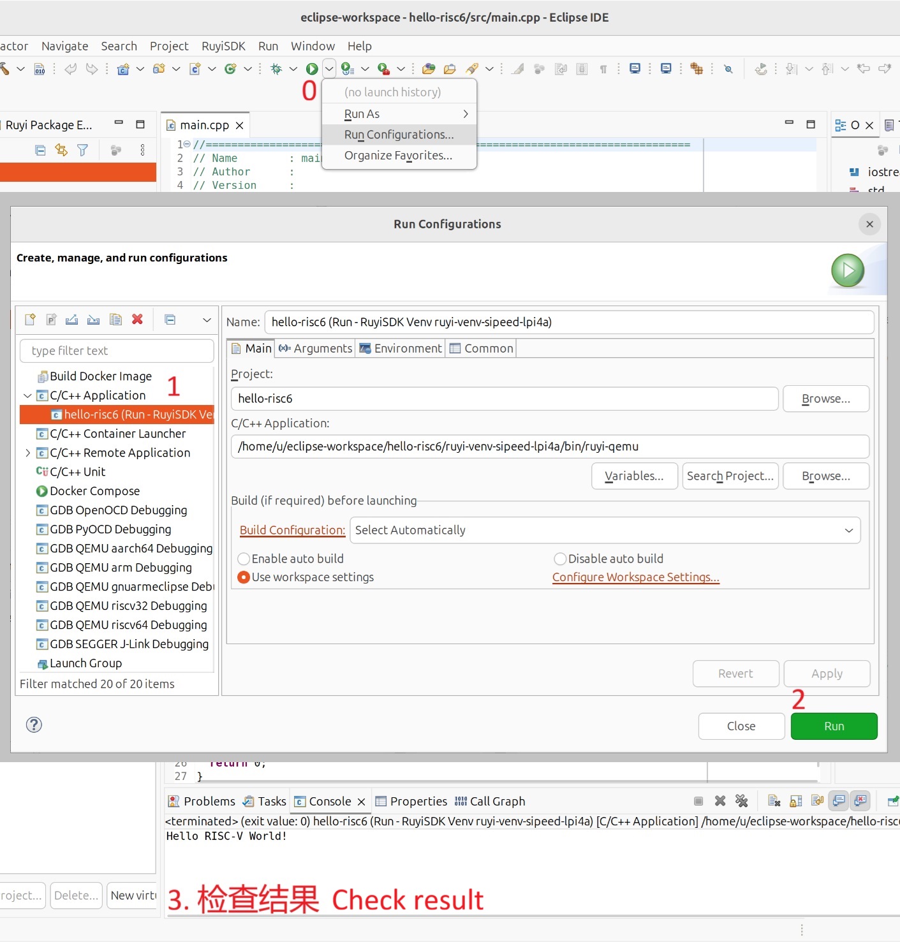Select Organize Favorites... menu item

pyautogui.click(x=399, y=156)
